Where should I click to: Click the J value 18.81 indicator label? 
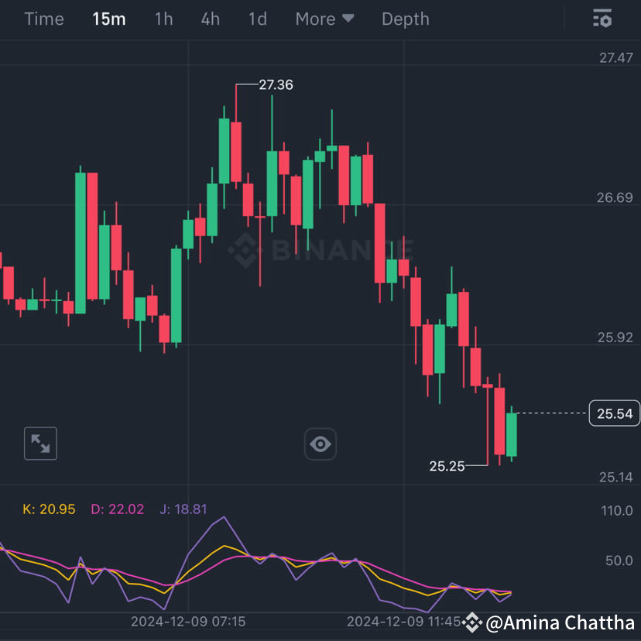click(183, 509)
